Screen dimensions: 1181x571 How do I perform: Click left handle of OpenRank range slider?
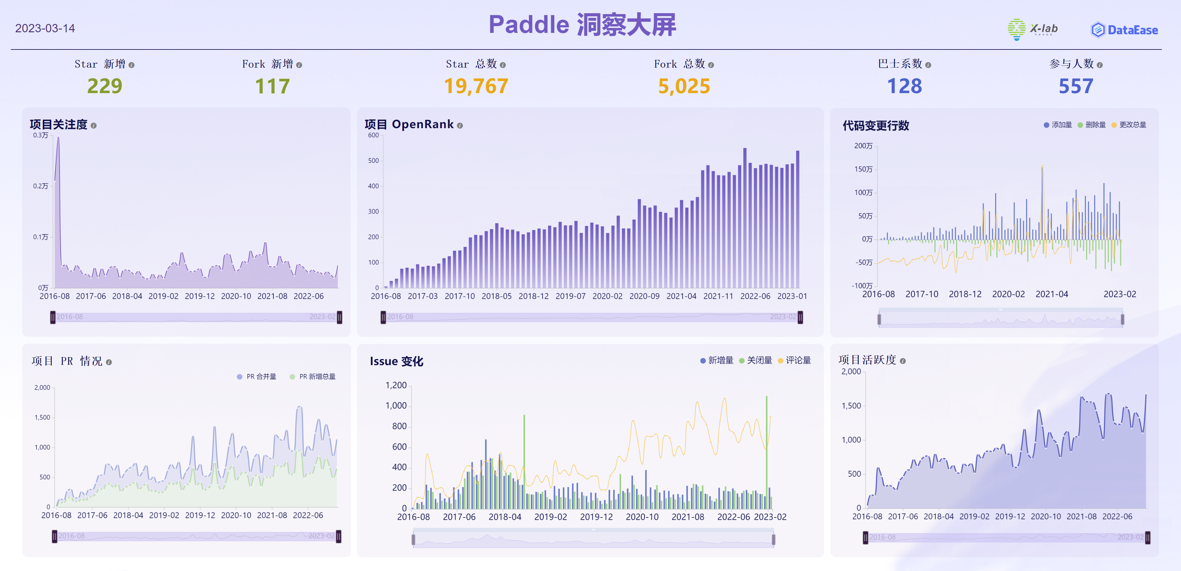(383, 317)
